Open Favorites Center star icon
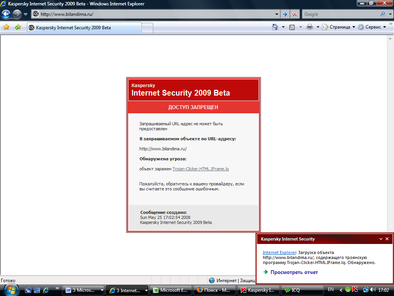 (7, 27)
